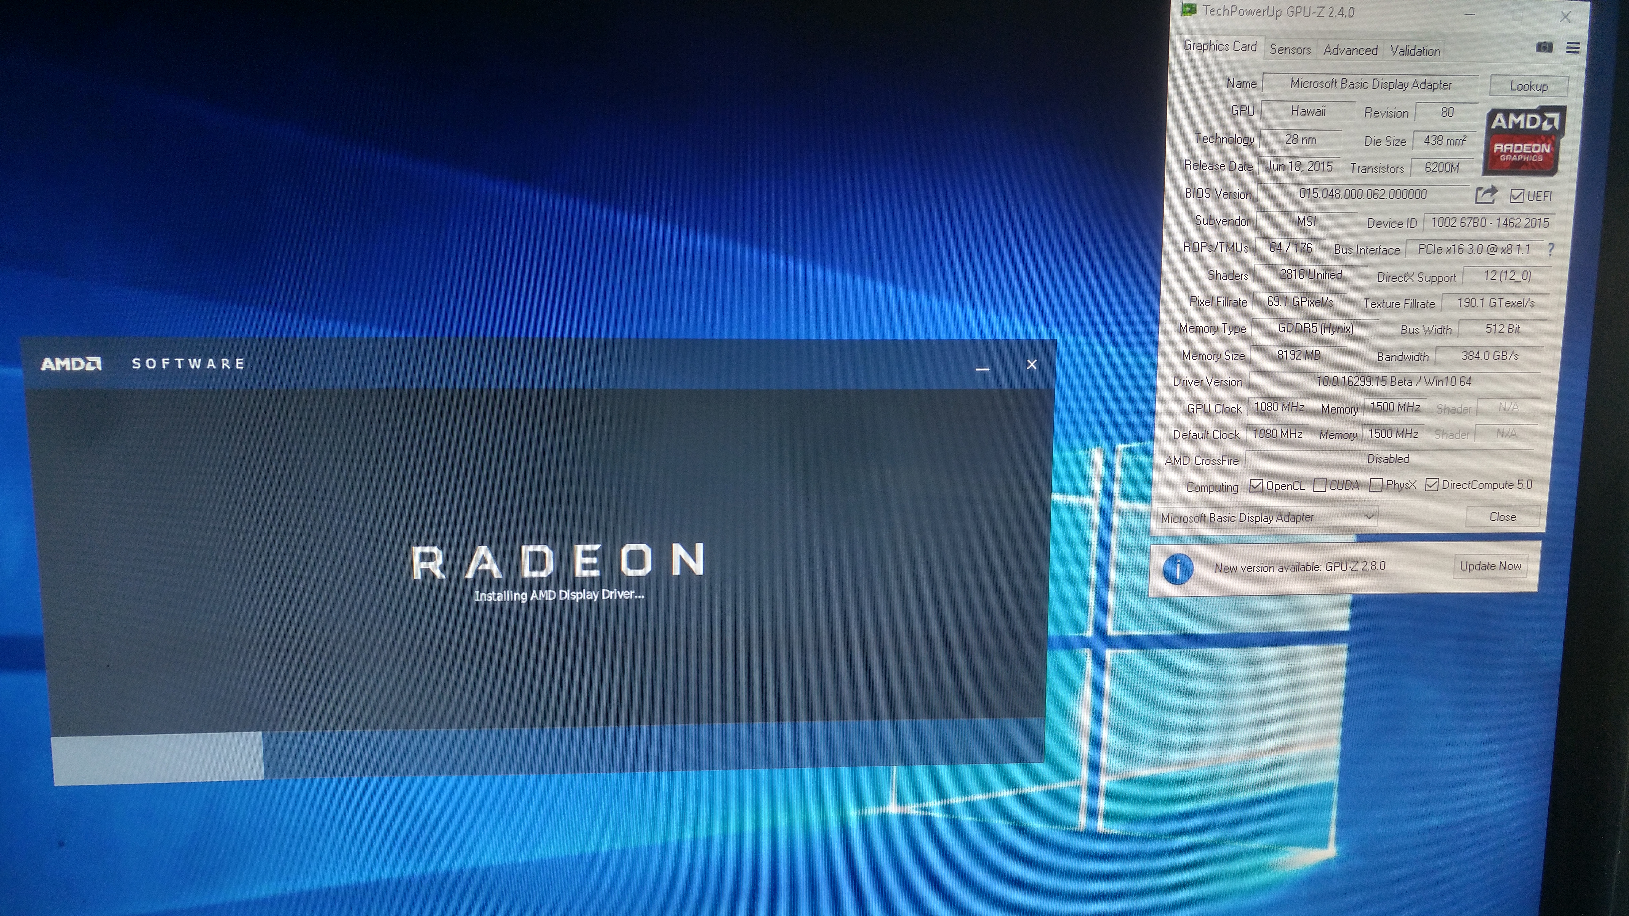Click the BIOS share/export arrow icon
Screen dimensions: 1629x916
(x=1486, y=195)
